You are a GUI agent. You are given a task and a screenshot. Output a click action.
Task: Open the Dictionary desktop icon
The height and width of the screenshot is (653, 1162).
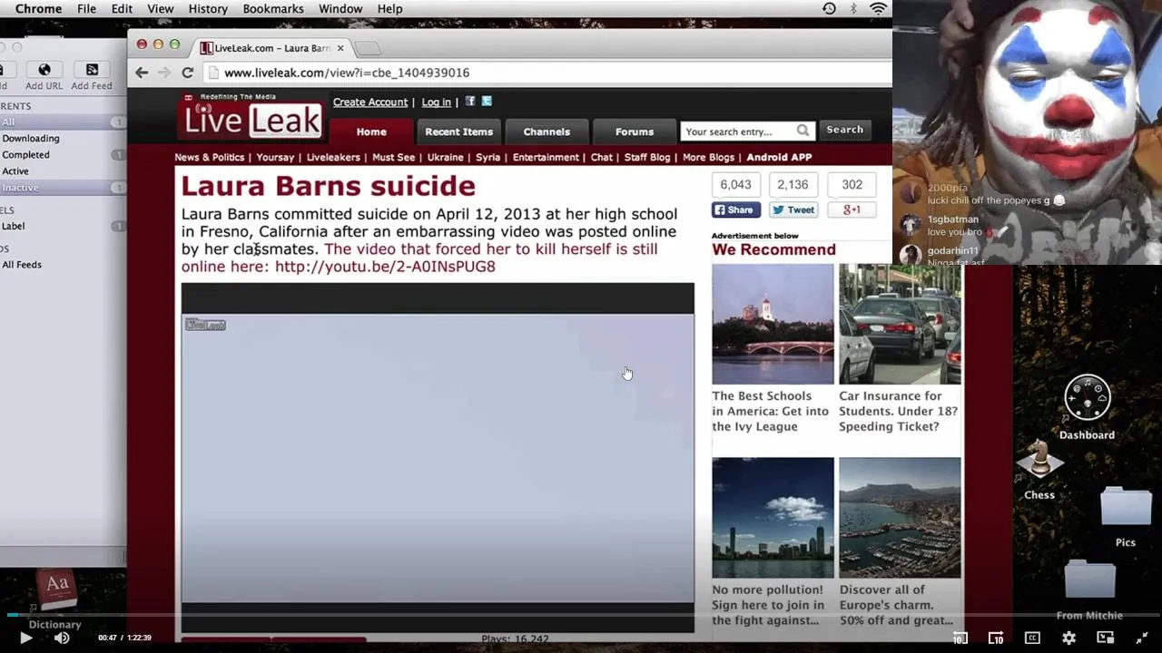coord(56,591)
